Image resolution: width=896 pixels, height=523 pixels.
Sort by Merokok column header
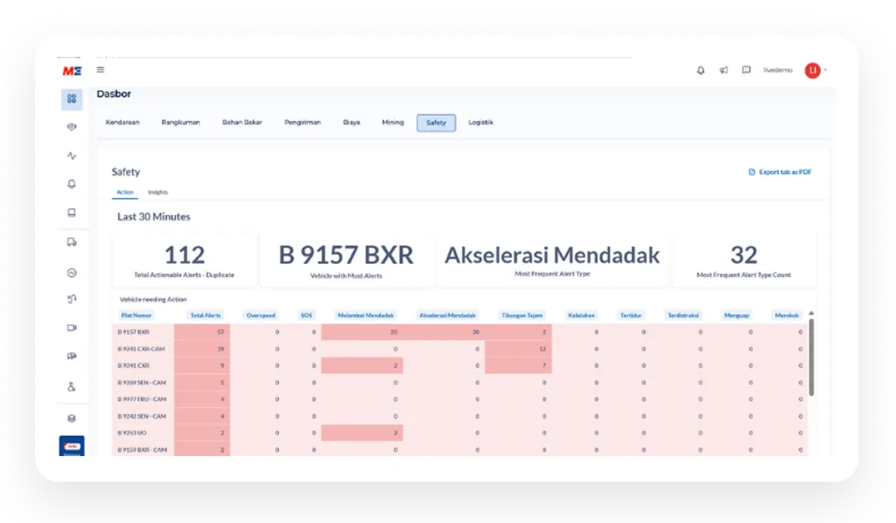[787, 315]
